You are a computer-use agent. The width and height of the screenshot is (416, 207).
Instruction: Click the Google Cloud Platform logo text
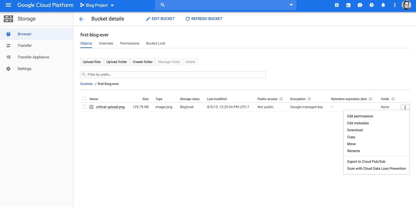45,5
